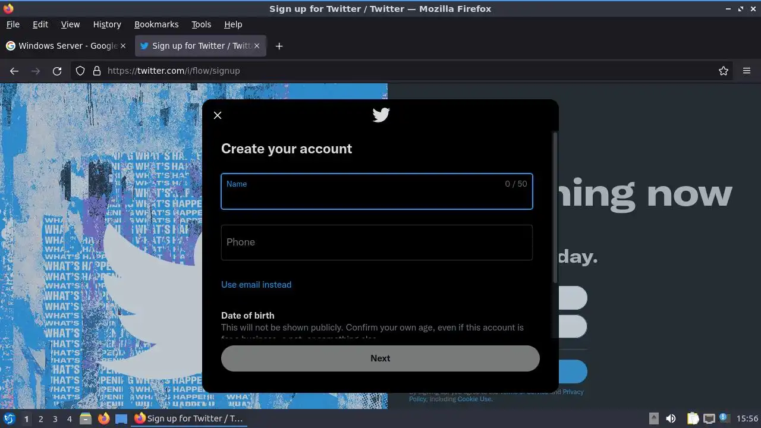761x428 pixels.
Task: Open the volume speaker tray icon
Action: 671,418
